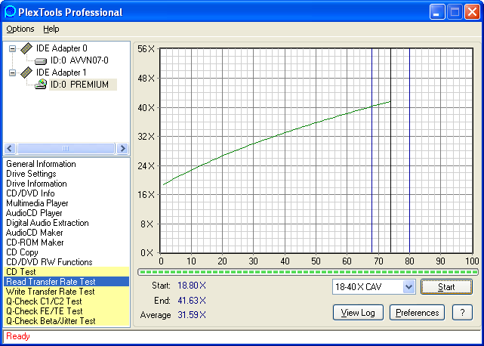Open Multimedia Player in function list
The width and height of the screenshot is (484, 346).
tap(66, 203)
